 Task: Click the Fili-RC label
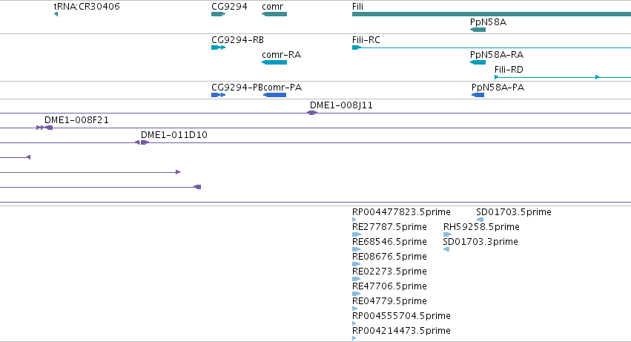pos(366,40)
